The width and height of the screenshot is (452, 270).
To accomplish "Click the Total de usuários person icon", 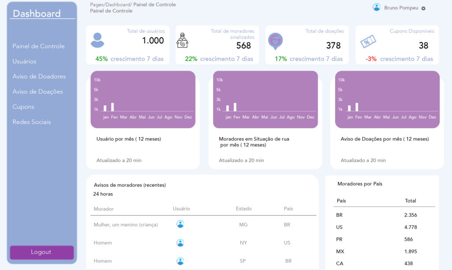I will (98, 40).
